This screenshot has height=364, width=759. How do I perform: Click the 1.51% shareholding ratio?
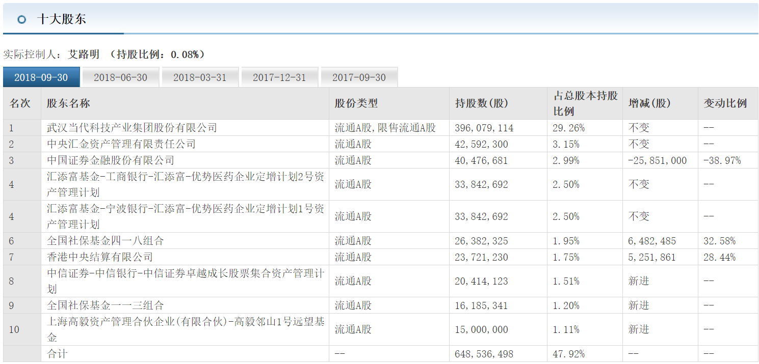pos(566,281)
